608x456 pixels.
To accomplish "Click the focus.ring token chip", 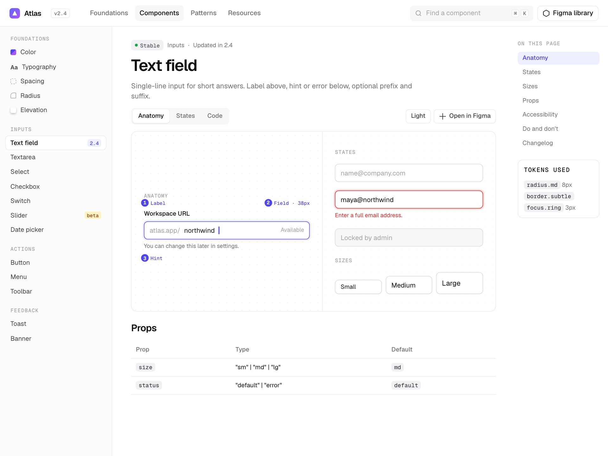I will tap(544, 208).
